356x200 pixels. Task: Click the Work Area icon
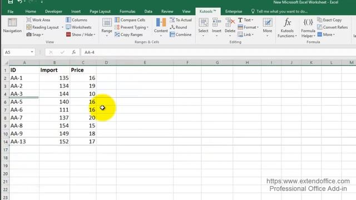click(29, 20)
